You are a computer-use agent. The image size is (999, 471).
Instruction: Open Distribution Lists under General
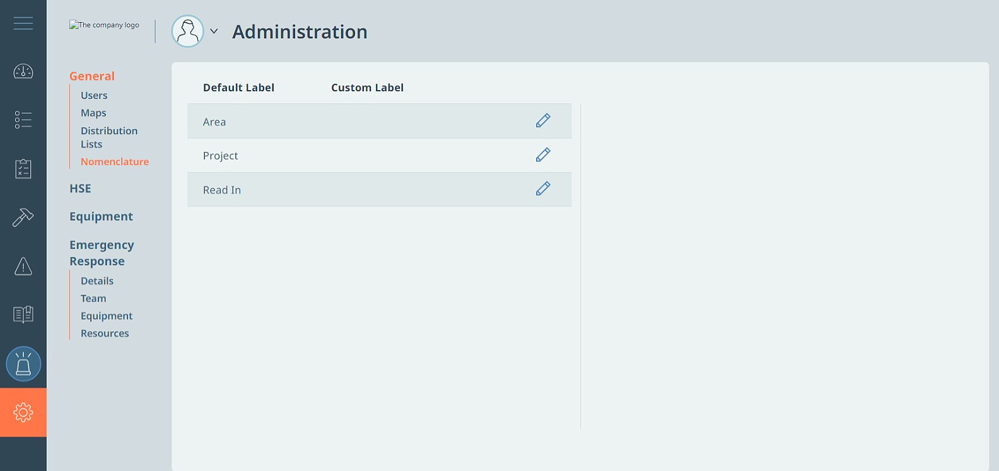pos(109,137)
